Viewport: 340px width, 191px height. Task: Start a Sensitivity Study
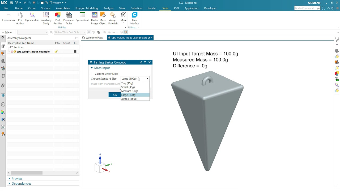pyautogui.click(x=46, y=18)
